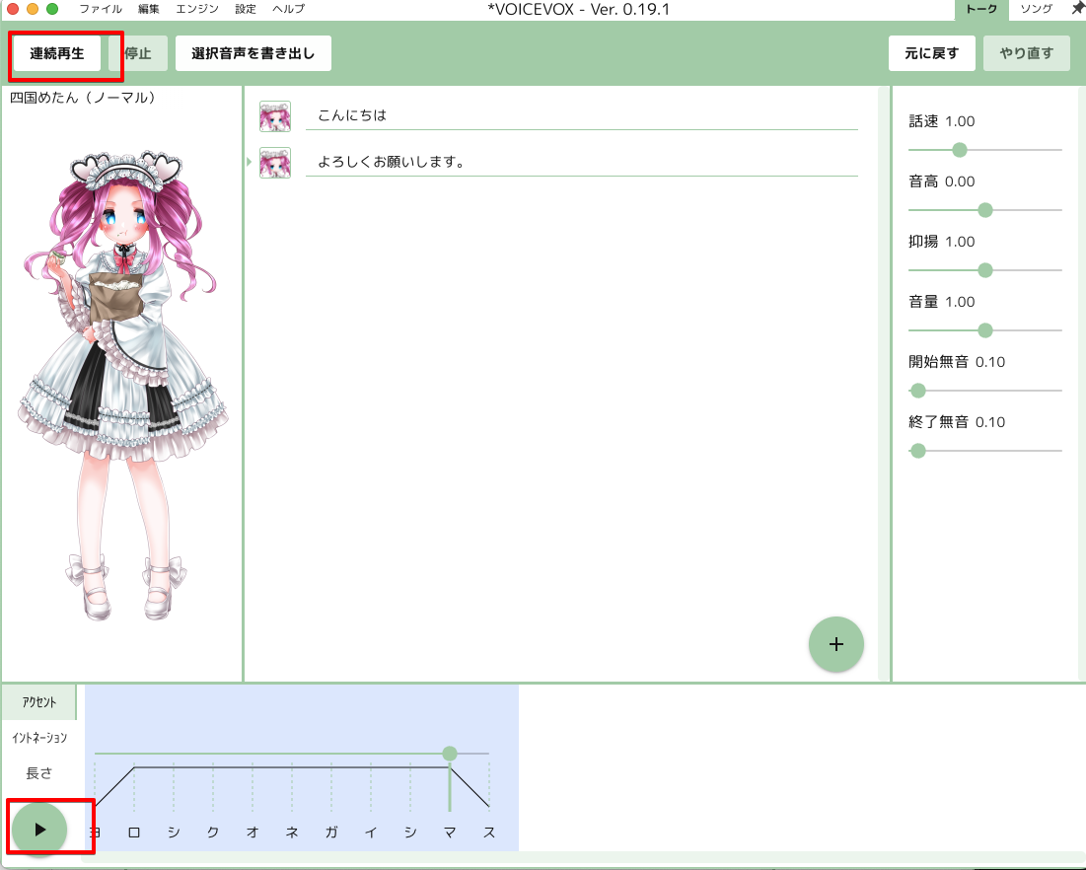This screenshot has height=870, width=1086.
Task: Select the よろしくお願いします。 text field
Action: tap(582, 162)
